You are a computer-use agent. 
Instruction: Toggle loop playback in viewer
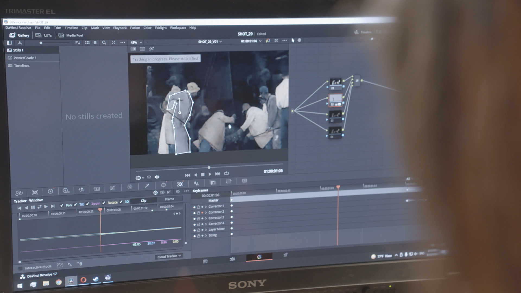227,173
